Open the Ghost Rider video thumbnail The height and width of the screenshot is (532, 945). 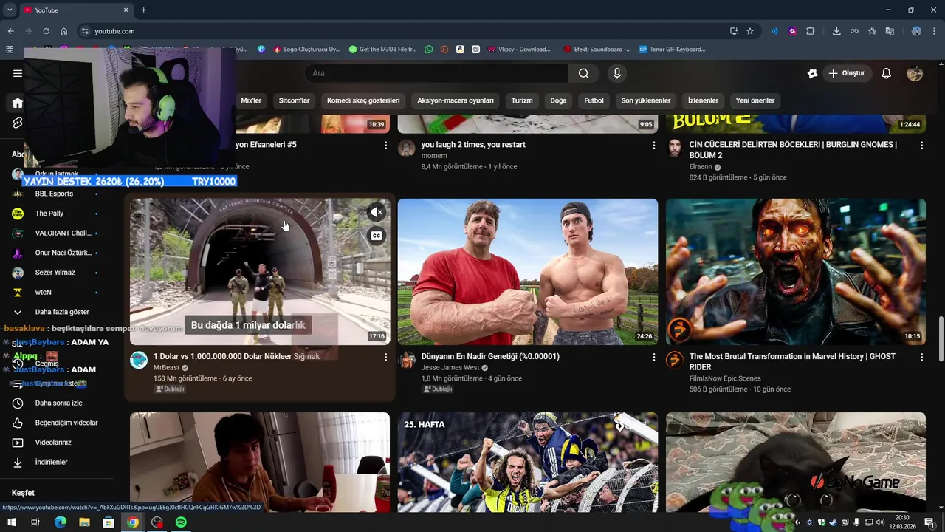pyautogui.click(x=796, y=271)
